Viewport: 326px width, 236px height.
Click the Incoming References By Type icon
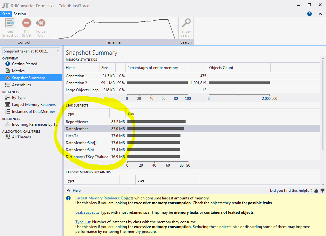point(8,124)
